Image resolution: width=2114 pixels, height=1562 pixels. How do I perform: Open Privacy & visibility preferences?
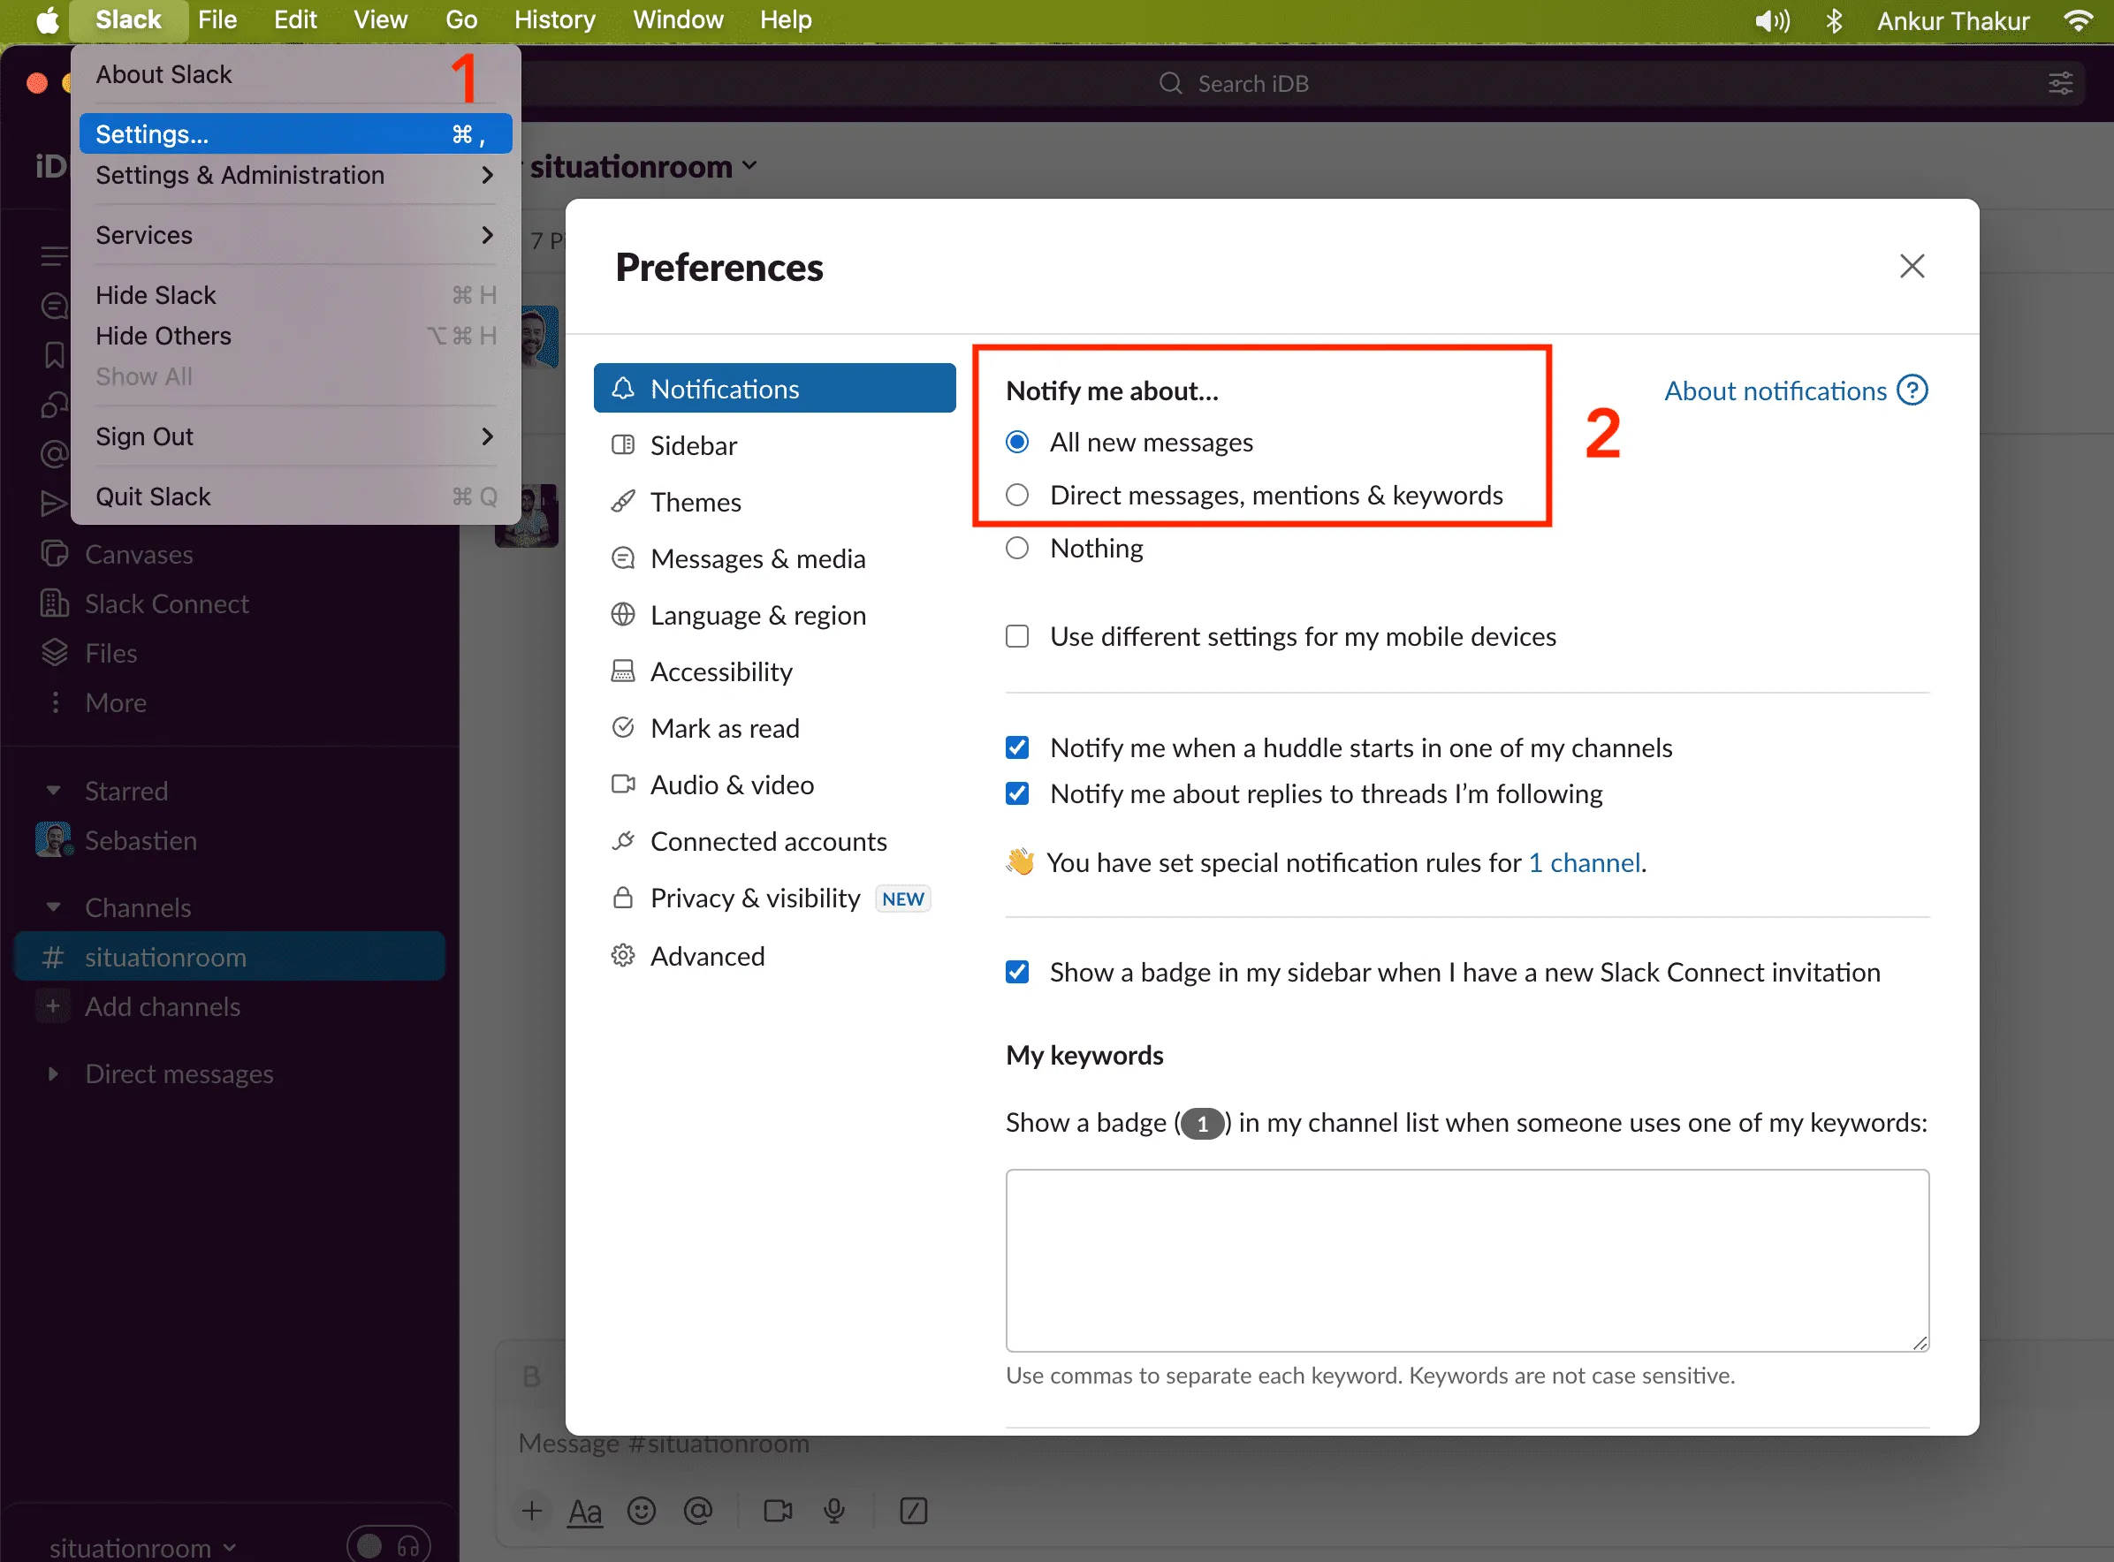pos(755,899)
